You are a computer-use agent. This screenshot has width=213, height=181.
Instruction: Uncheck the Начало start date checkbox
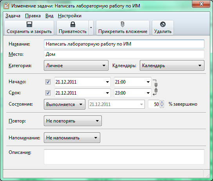48,82
